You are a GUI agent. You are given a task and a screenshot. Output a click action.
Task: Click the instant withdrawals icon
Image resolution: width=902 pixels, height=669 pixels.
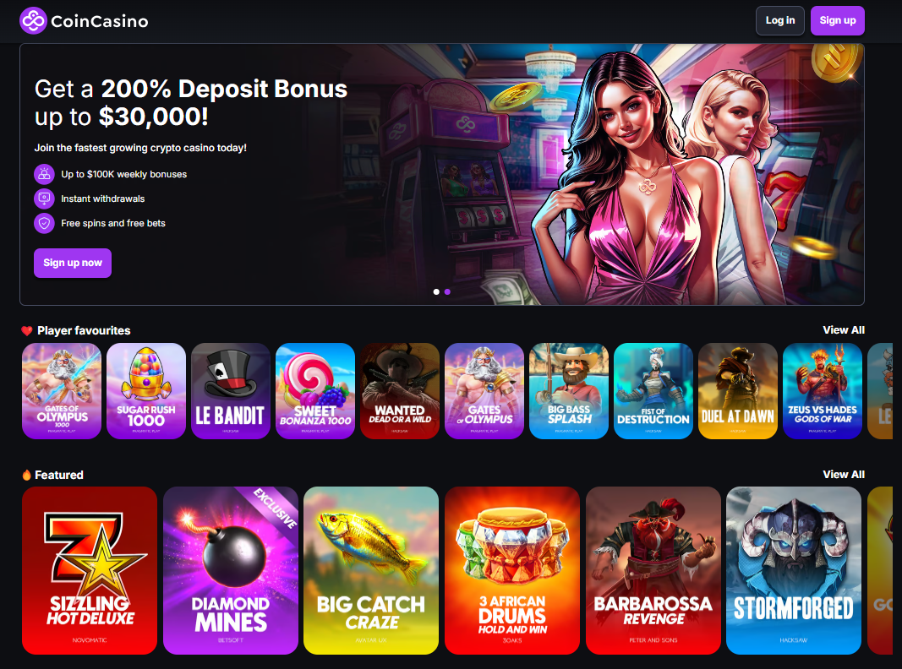pyautogui.click(x=44, y=199)
